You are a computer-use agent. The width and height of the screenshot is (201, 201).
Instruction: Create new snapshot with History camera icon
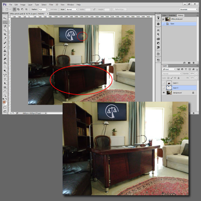(x=189, y=63)
